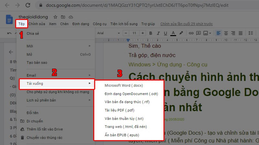
Task: Click the thegioididong document title
Action: [33, 17]
